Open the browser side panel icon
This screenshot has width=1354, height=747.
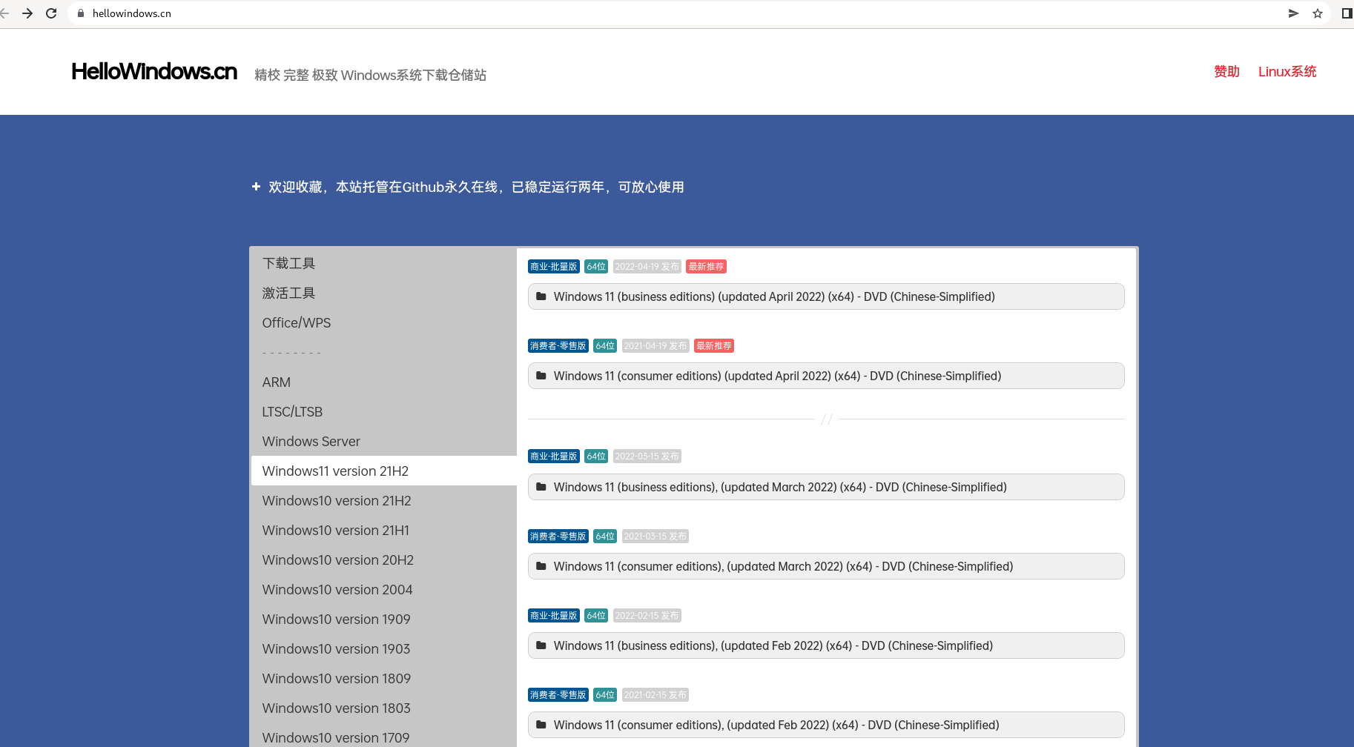1347,13
